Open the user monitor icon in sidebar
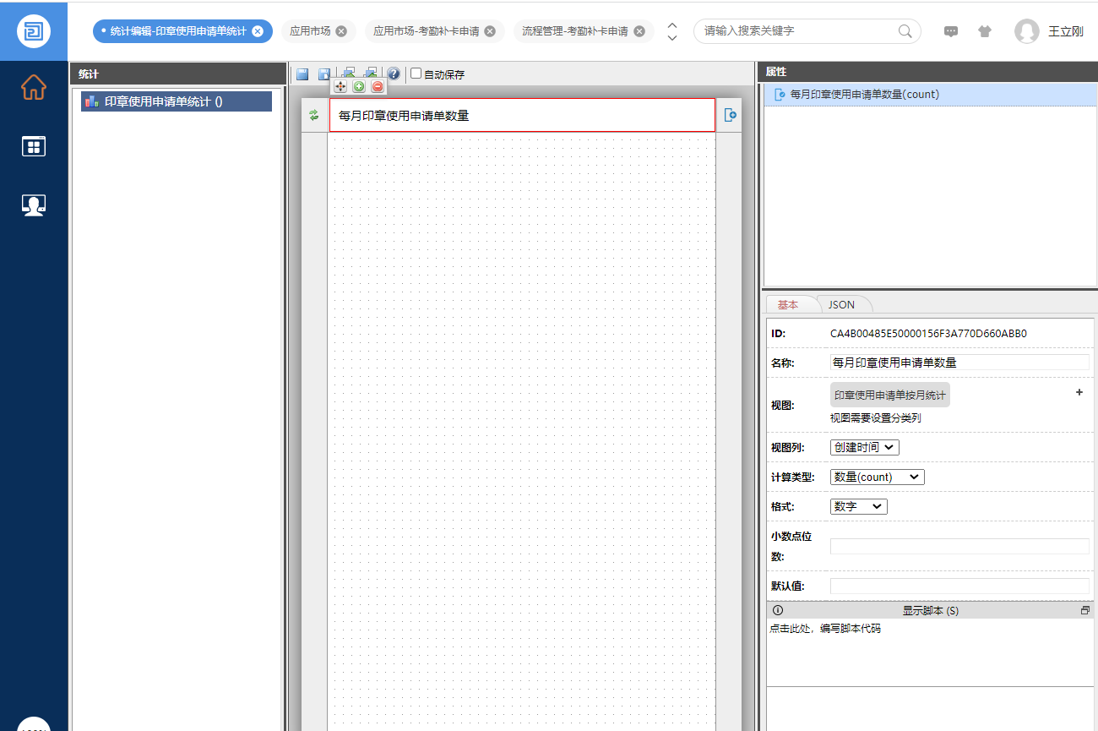The height and width of the screenshot is (731, 1098). (x=34, y=205)
